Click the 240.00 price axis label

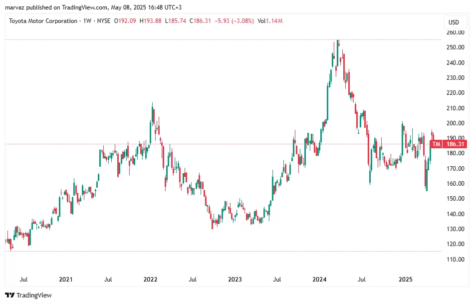tap(455, 62)
